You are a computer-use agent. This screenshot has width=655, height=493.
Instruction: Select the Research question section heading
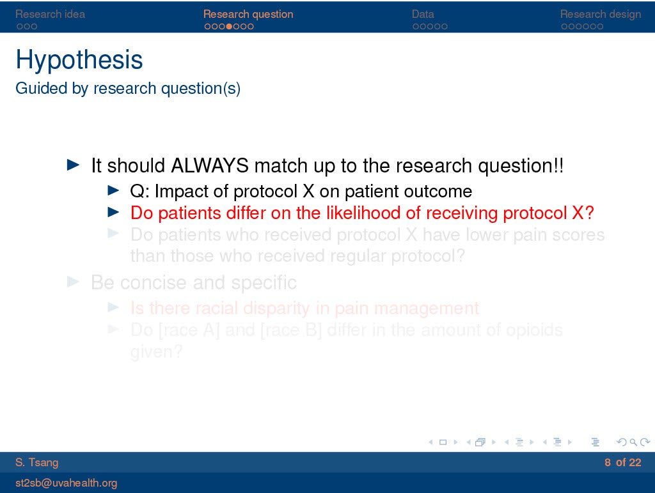248,14
